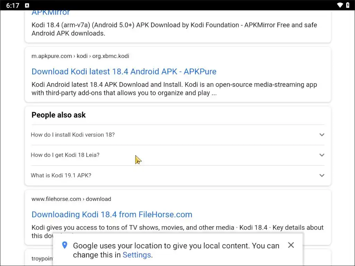Click the APKMirror result description text
Screen dimensions: 355x266
(x=174, y=29)
